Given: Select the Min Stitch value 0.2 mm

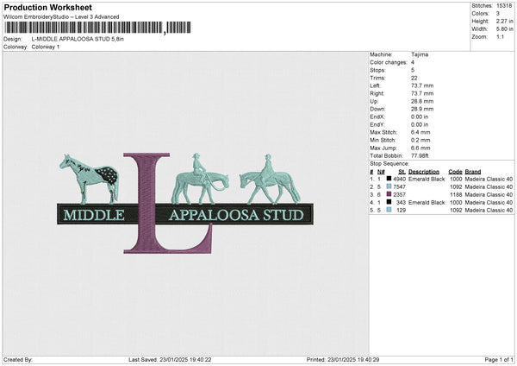Looking at the screenshot, I should click(x=420, y=140).
